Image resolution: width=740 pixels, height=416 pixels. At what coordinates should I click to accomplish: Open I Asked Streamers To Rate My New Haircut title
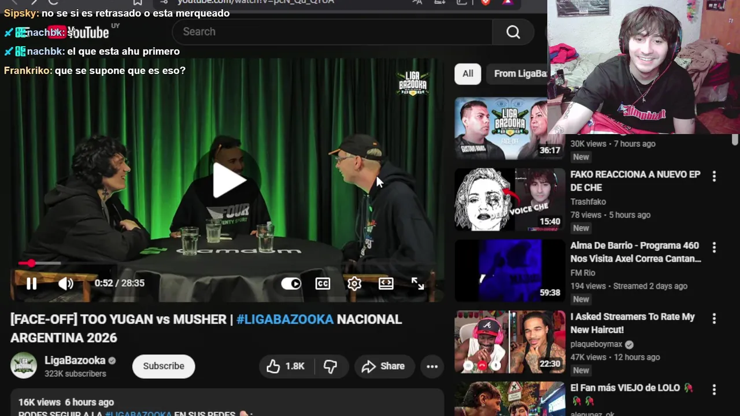tap(632, 323)
